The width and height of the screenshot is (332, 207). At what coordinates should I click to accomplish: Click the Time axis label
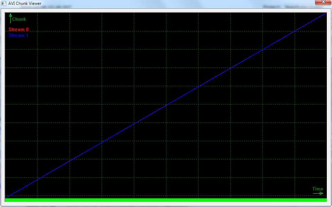[x=317, y=189]
